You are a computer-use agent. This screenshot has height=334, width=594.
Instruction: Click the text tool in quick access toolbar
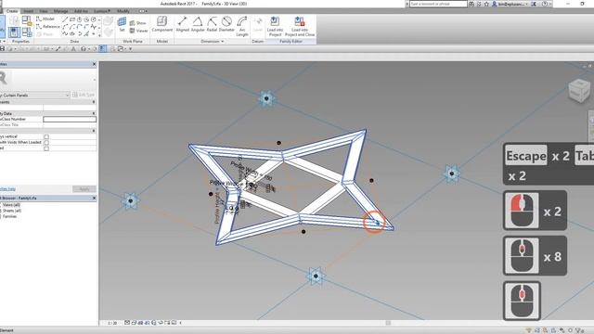(73, 48)
